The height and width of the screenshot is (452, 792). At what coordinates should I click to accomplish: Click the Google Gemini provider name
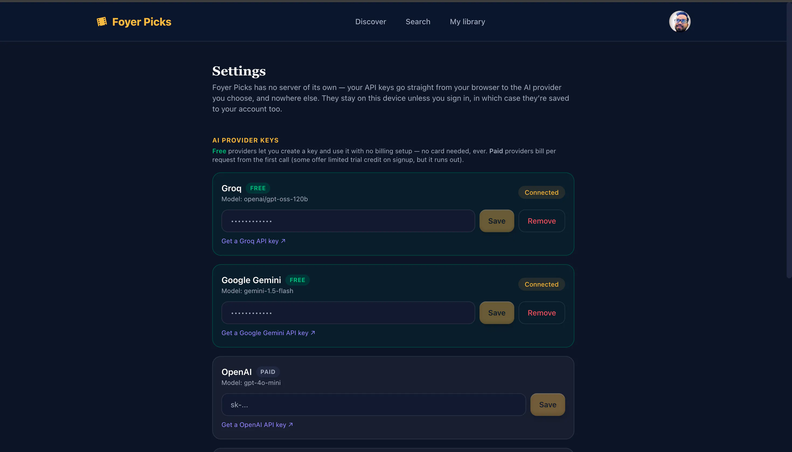[251, 280]
